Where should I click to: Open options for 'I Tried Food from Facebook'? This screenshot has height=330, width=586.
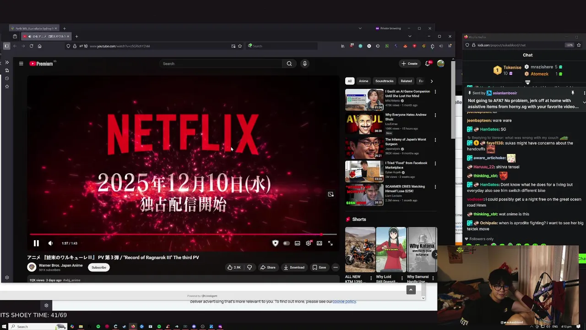pyautogui.click(x=435, y=163)
